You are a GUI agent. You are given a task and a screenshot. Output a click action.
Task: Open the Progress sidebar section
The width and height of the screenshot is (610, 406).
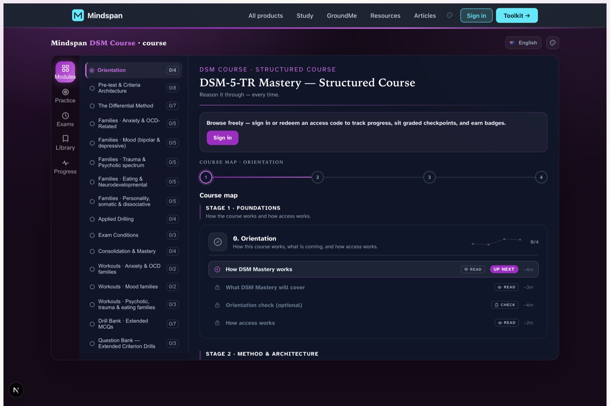click(65, 167)
